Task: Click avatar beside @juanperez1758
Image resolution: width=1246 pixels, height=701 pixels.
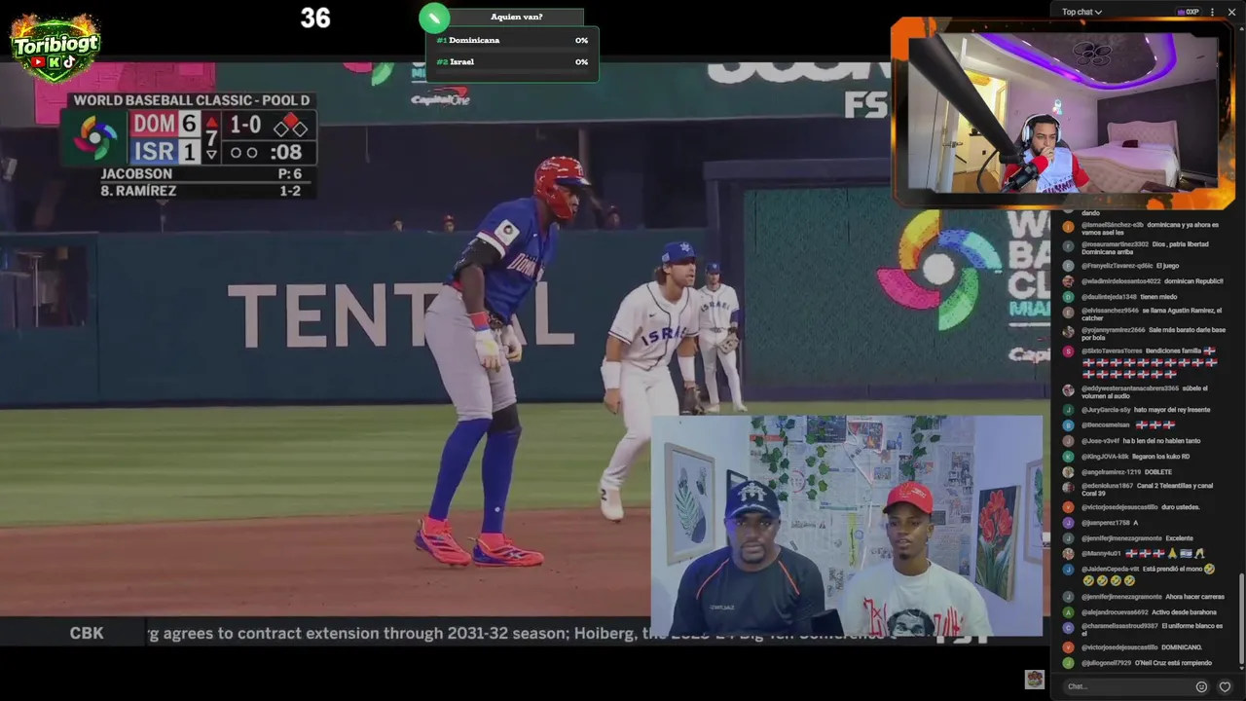Action: point(1068,523)
